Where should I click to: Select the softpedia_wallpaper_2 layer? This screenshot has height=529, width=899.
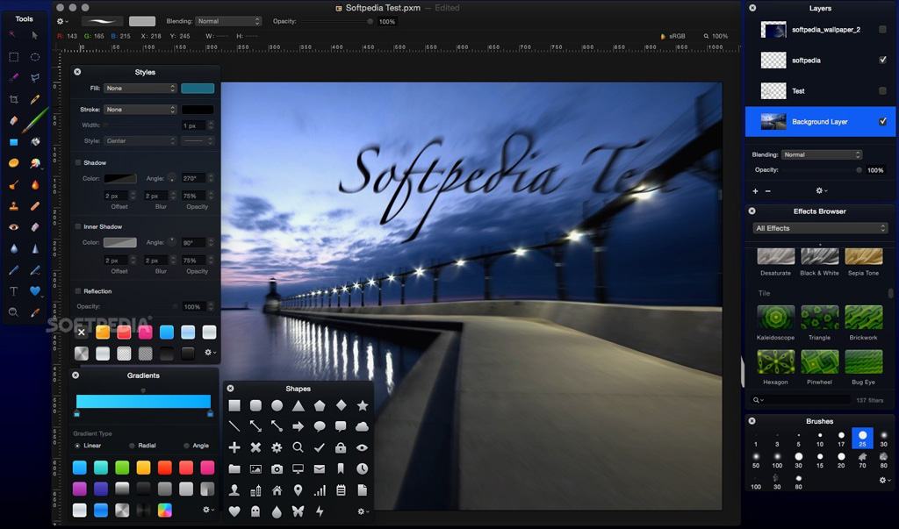(820, 30)
